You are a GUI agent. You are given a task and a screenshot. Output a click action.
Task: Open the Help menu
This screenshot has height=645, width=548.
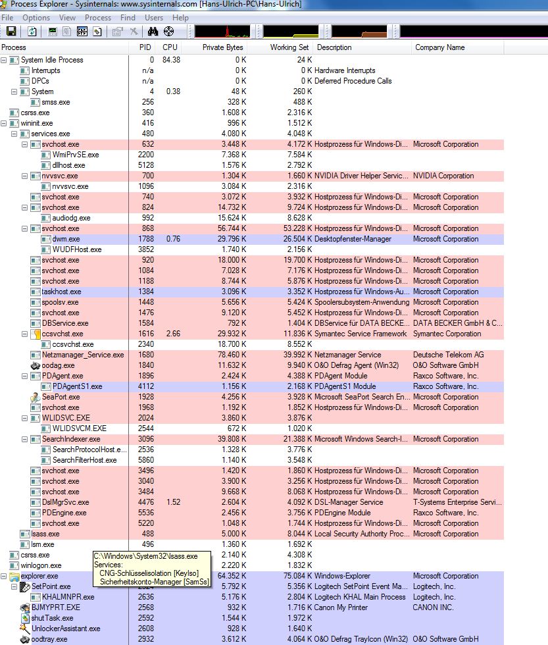tap(180, 18)
